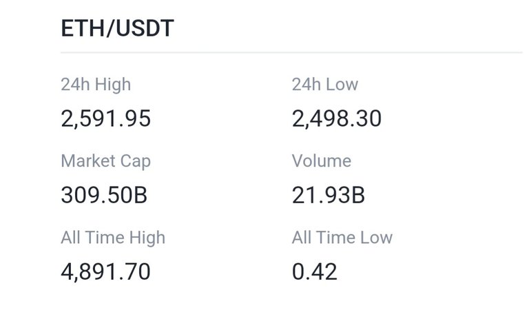This screenshot has height=310, width=529.
Task: Select the 24h Low label
Action: tap(324, 84)
